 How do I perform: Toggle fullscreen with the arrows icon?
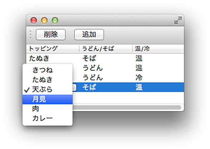[x=178, y=20]
